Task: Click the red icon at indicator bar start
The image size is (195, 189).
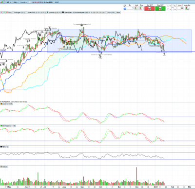Action: pyautogui.click(x=1, y=12)
